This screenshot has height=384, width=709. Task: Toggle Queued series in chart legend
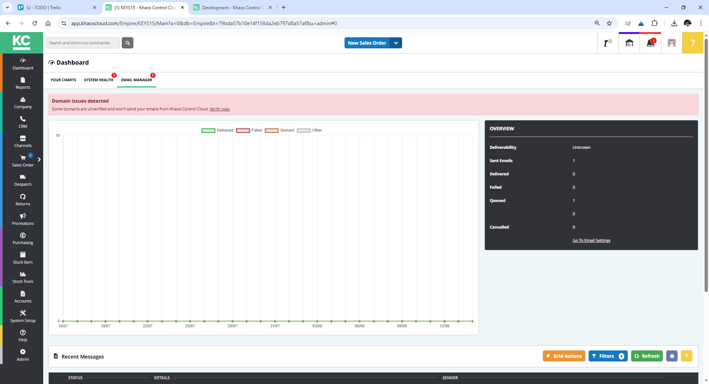pos(271,130)
